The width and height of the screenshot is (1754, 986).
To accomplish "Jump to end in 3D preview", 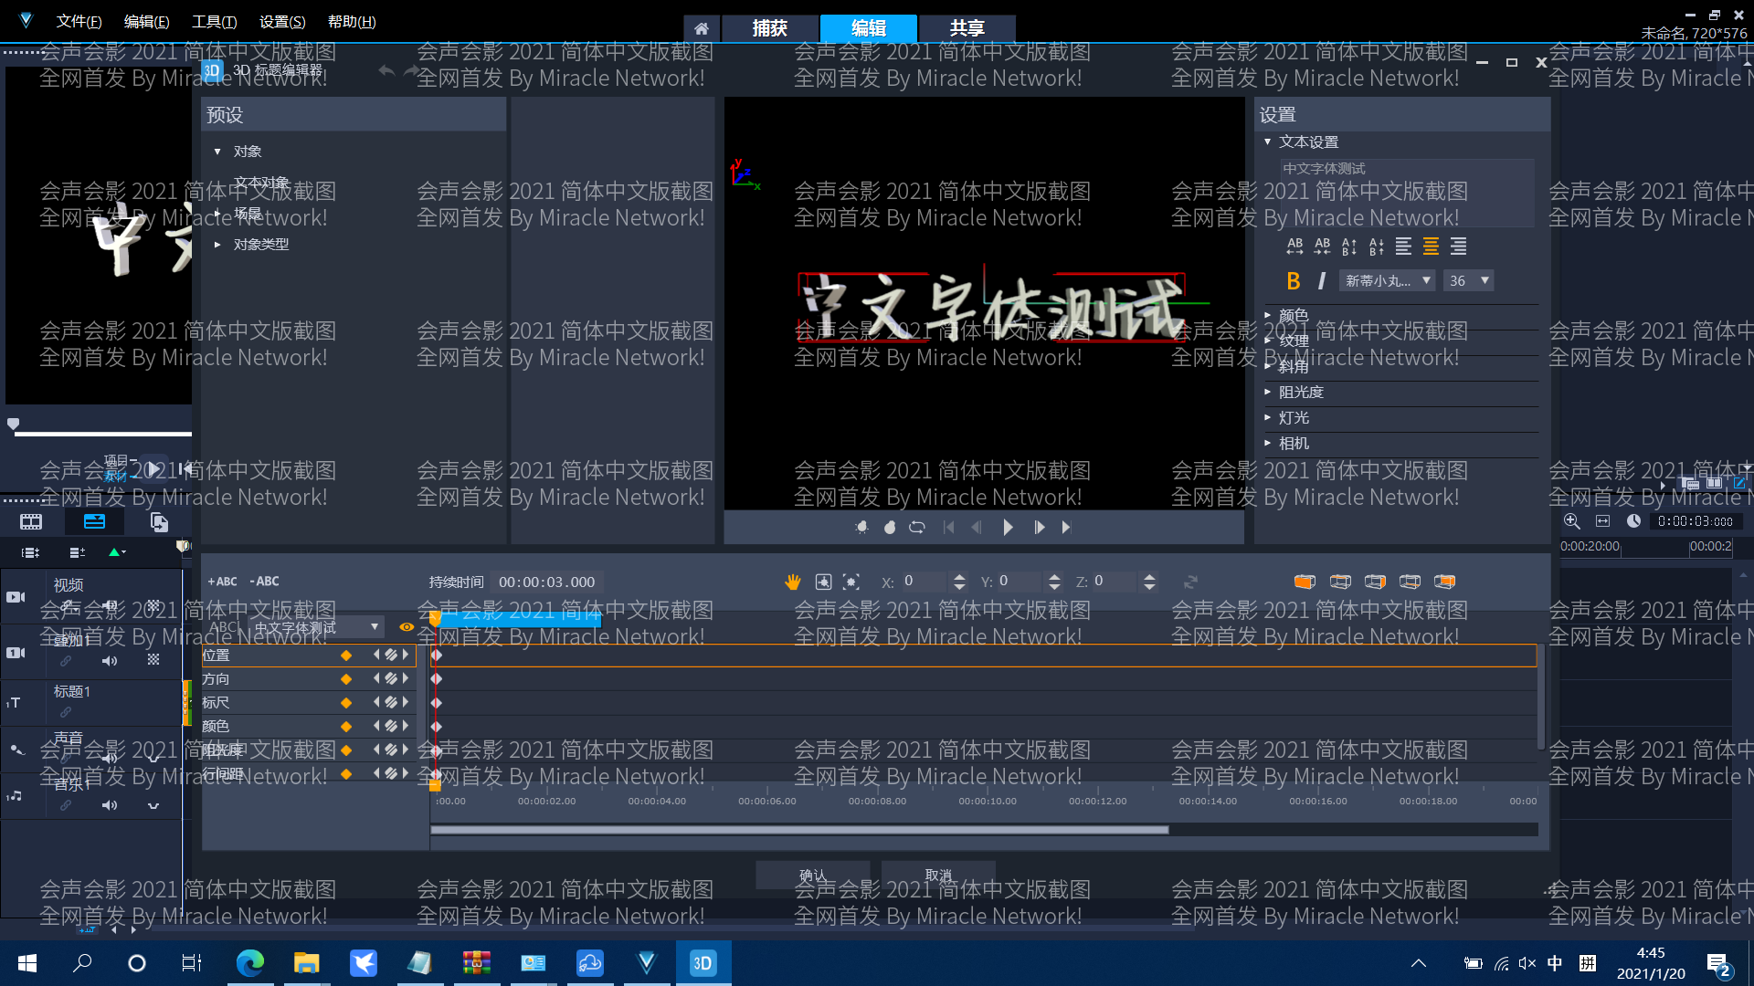I will pos(1066,528).
